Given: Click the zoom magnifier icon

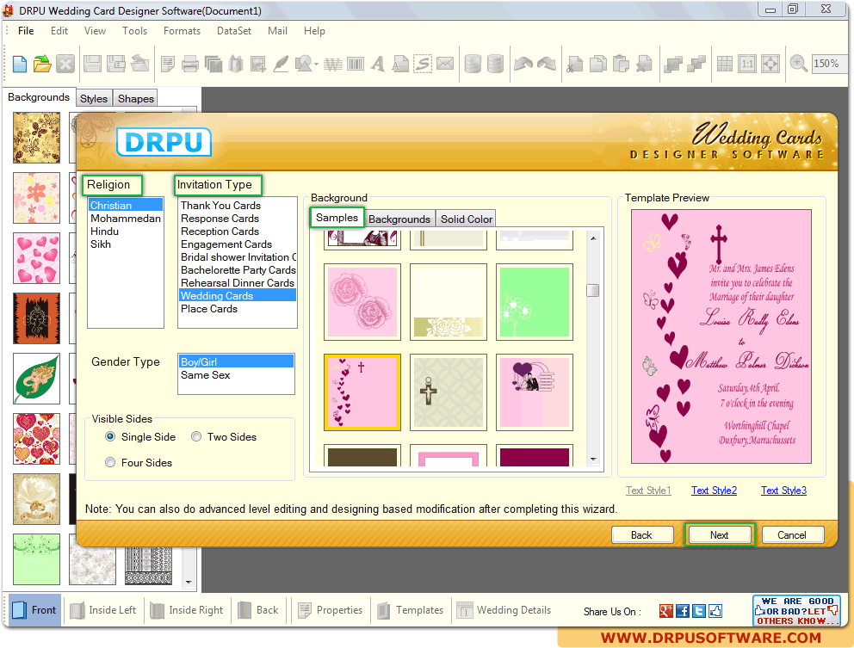Looking at the screenshot, I should 798,65.
